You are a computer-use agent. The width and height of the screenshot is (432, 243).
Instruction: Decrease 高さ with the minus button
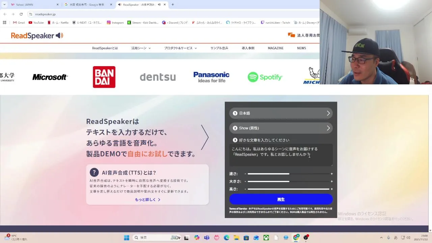pos(245,189)
